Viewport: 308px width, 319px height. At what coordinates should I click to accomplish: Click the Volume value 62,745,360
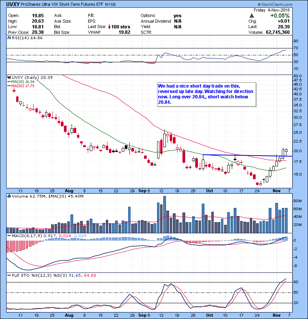pos(278,32)
